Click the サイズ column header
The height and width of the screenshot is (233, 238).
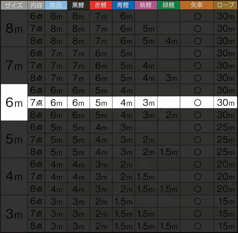tap(14, 5)
